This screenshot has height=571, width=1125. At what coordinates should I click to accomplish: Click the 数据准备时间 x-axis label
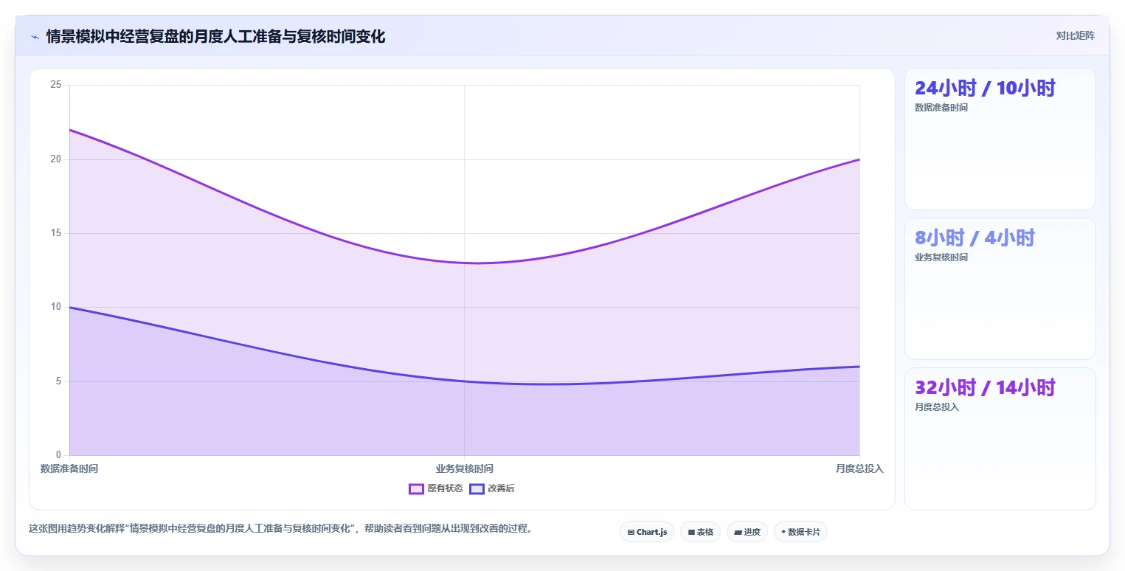[x=69, y=468]
